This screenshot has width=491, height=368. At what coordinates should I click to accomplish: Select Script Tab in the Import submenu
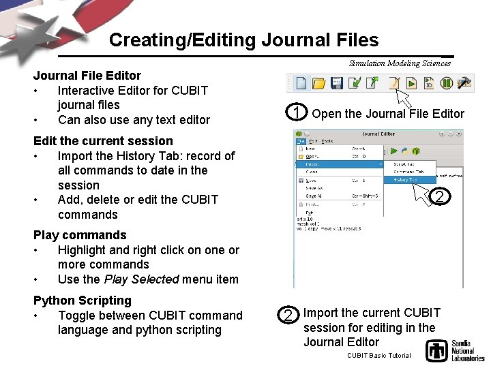tap(410, 164)
